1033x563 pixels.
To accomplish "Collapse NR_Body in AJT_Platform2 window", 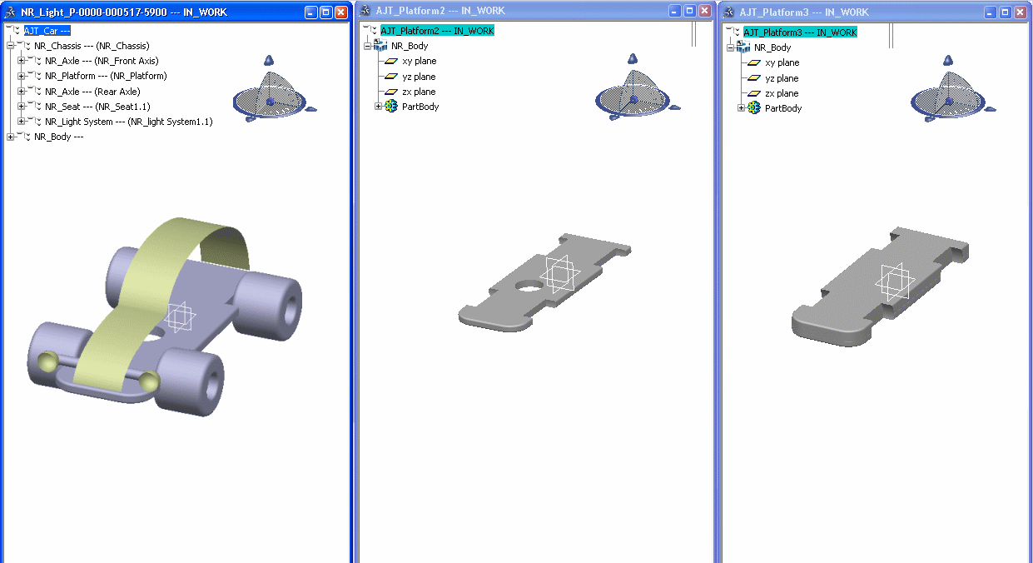I will [x=368, y=46].
